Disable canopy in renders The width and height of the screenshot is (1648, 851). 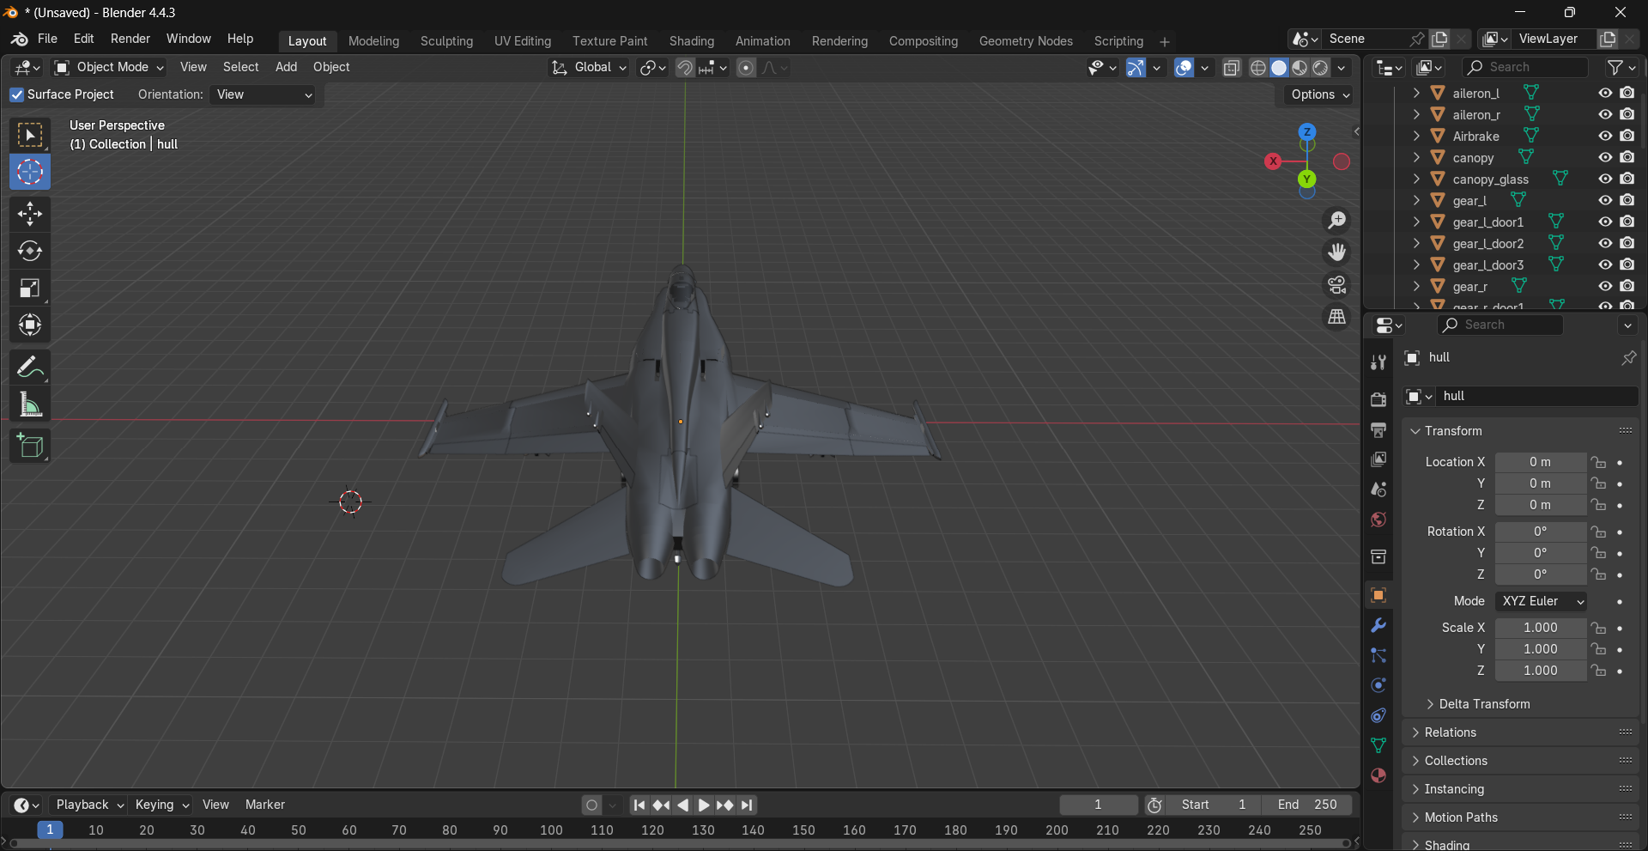pos(1627,157)
